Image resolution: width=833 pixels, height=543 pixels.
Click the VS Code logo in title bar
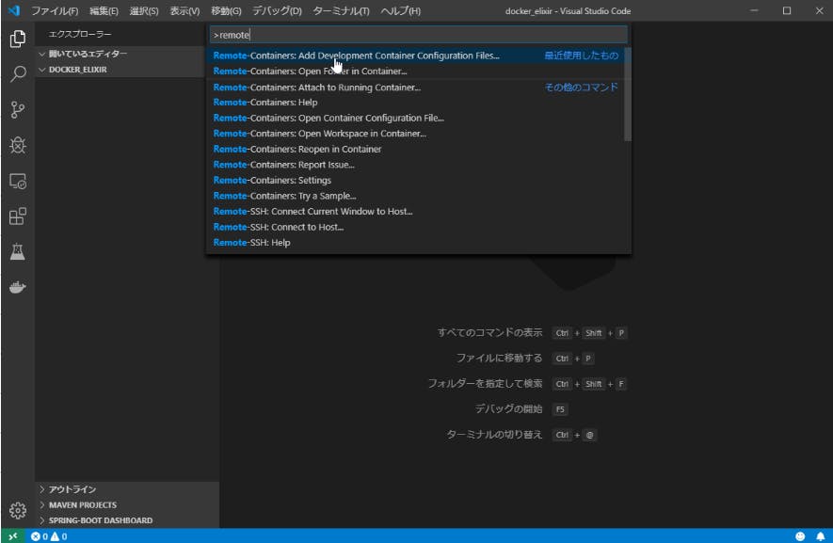click(x=14, y=10)
